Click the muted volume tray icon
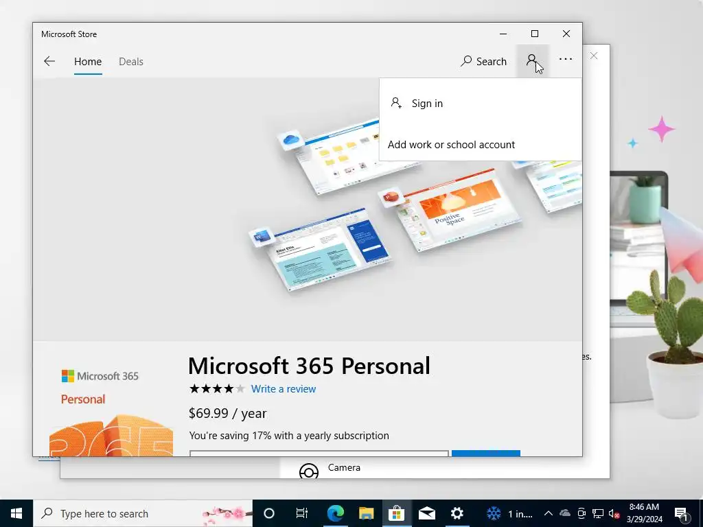 [x=614, y=513]
